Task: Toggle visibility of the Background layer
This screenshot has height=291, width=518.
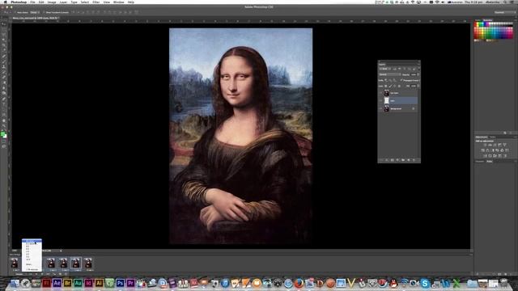Action: point(381,108)
